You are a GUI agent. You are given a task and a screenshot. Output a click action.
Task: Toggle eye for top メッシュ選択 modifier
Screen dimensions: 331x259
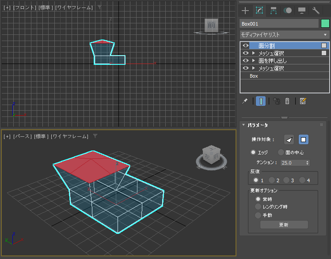pyautogui.click(x=246, y=53)
